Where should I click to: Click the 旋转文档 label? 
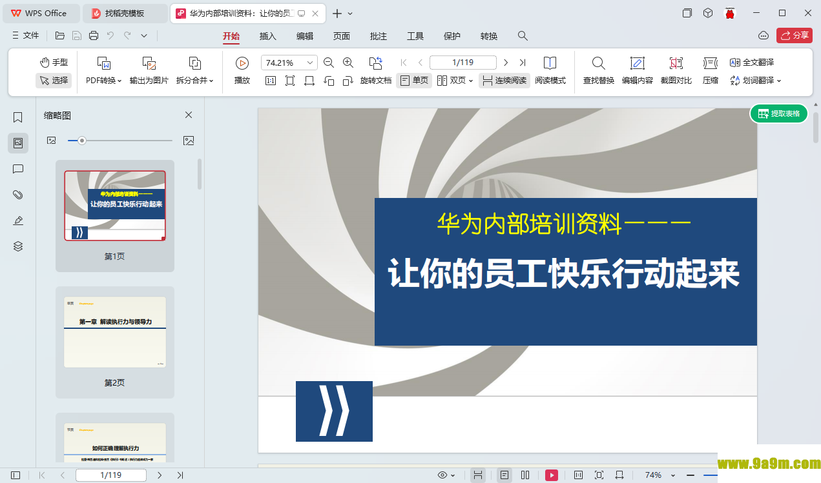[x=376, y=81]
